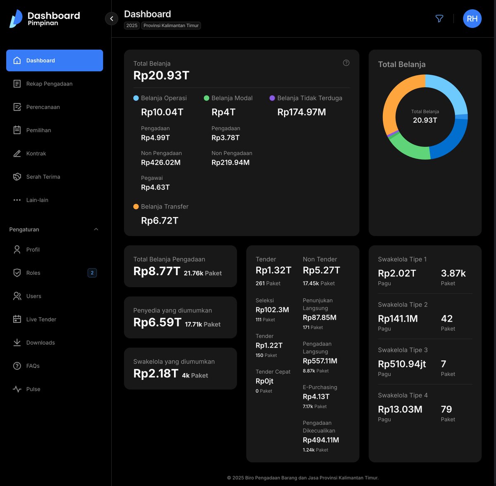Click the help icon on Total Belanja card

coord(346,63)
